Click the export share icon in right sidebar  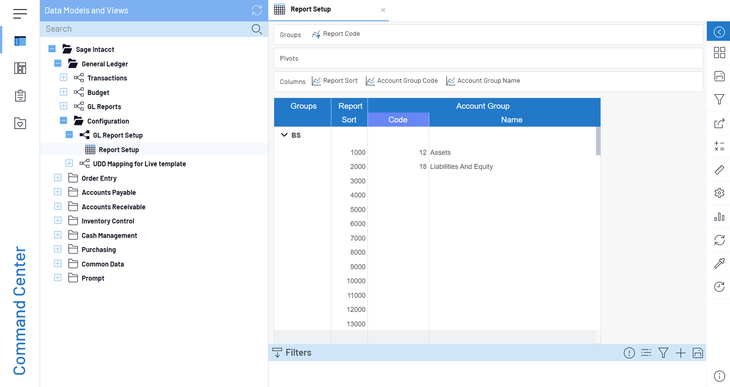[719, 123]
